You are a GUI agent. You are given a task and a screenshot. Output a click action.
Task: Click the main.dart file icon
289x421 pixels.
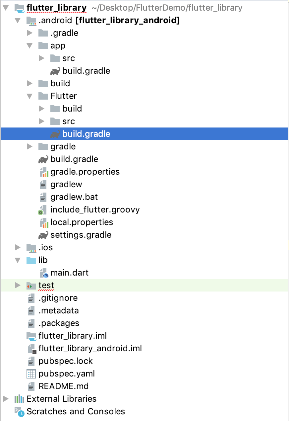tap(43, 273)
